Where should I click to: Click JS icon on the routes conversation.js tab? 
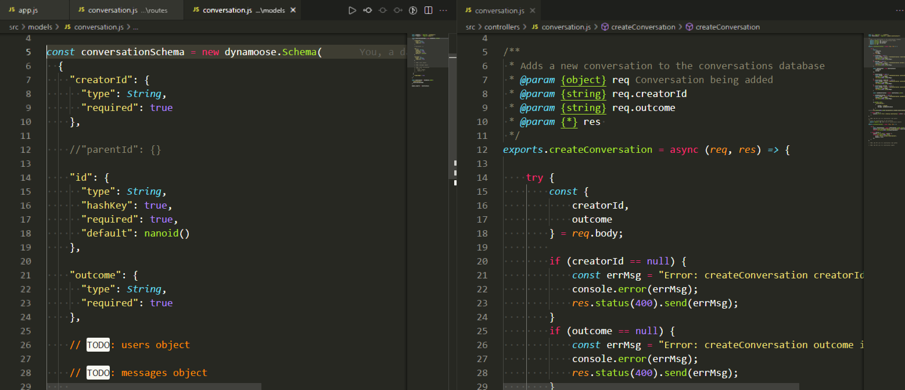[x=81, y=10]
